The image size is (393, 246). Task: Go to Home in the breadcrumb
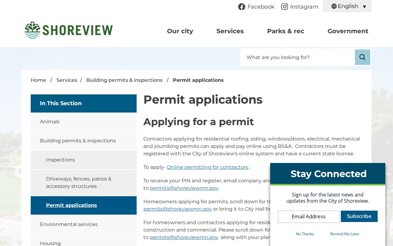tap(38, 80)
